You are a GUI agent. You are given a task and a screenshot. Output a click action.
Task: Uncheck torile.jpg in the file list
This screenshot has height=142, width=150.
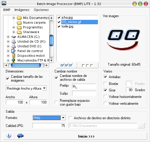point(59,26)
